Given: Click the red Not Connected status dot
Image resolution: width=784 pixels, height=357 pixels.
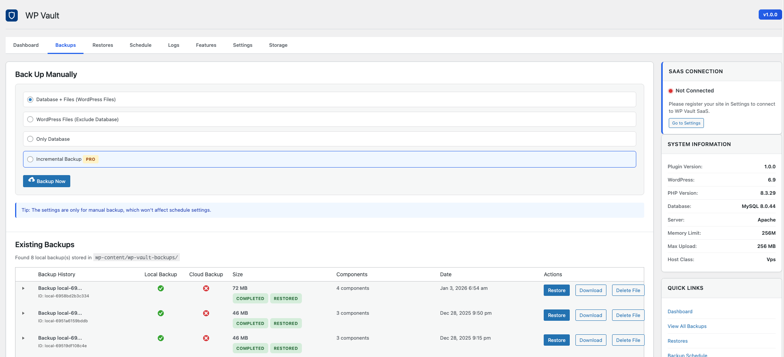Looking at the screenshot, I should pos(671,91).
